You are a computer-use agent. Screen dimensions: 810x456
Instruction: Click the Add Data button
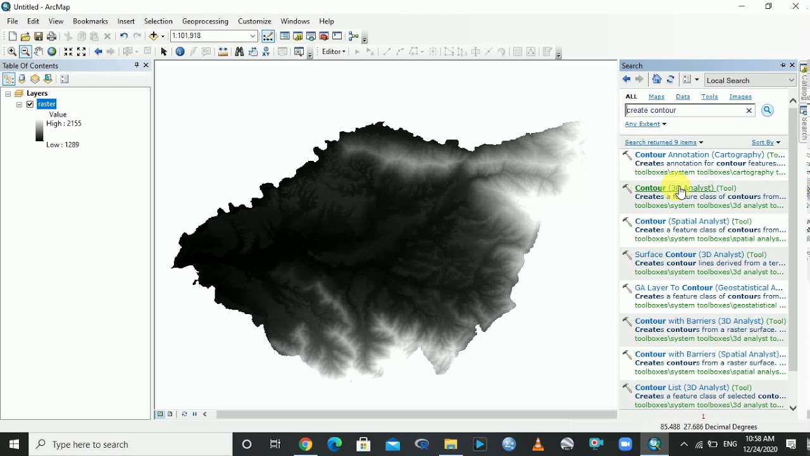click(x=154, y=37)
